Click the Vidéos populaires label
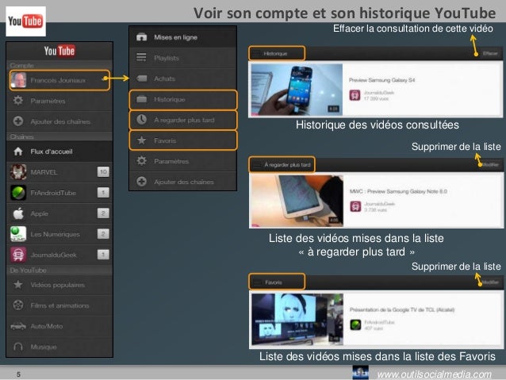506x380 pixels. [58, 285]
